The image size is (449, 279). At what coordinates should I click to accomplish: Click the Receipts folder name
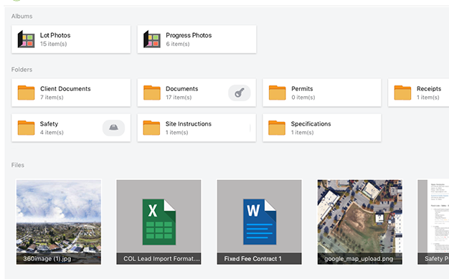429,89
